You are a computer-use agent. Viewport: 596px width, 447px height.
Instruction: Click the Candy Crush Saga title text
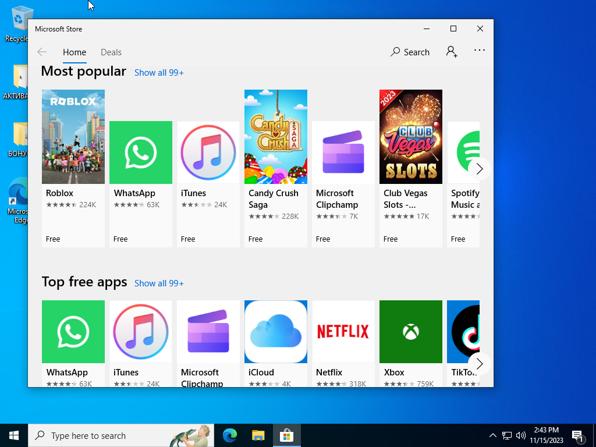click(x=274, y=199)
